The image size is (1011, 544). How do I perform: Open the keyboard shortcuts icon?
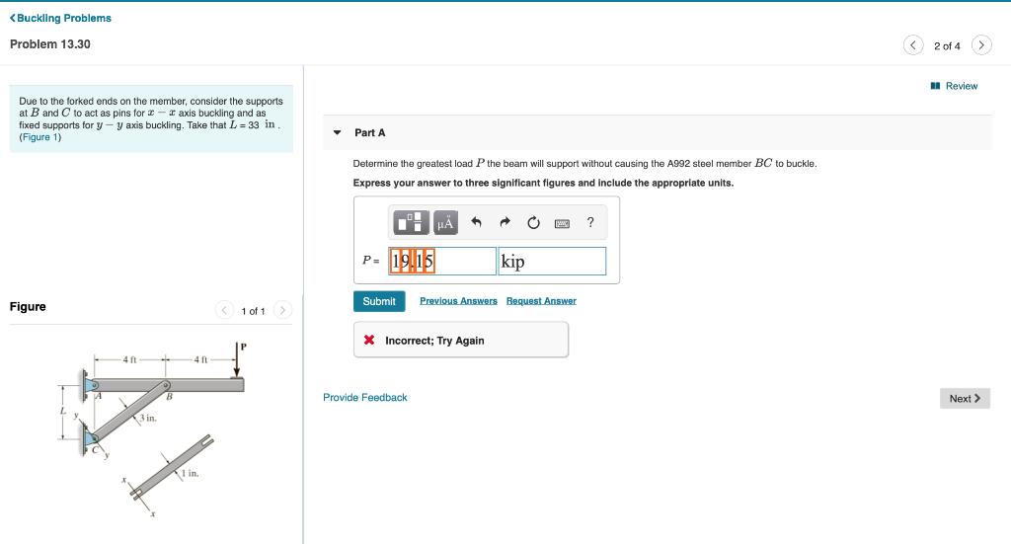pyautogui.click(x=562, y=224)
